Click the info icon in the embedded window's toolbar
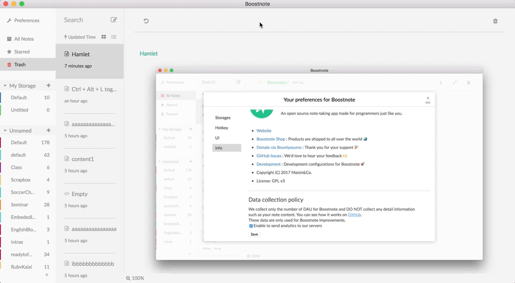This screenshot has height=283, width=515. point(441,83)
